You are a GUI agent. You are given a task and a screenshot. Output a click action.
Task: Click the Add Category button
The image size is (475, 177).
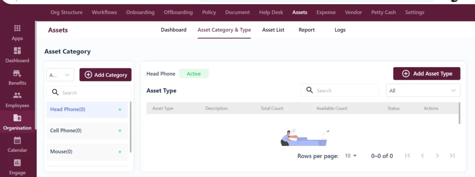click(x=105, y=74)
